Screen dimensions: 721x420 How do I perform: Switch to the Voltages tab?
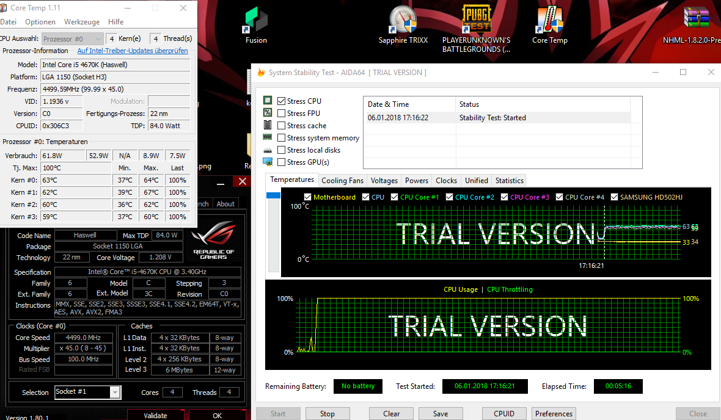(384, 181)
